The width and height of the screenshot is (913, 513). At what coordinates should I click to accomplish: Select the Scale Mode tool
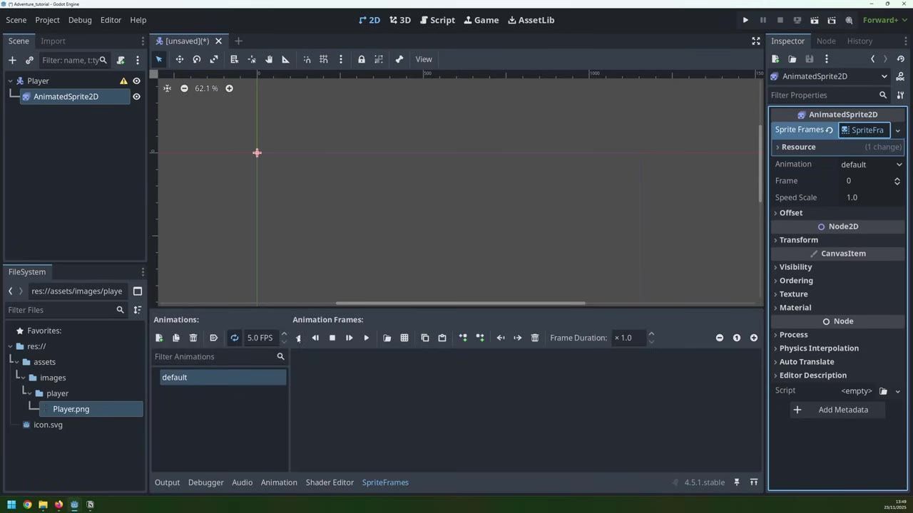(x=214, y=59)
